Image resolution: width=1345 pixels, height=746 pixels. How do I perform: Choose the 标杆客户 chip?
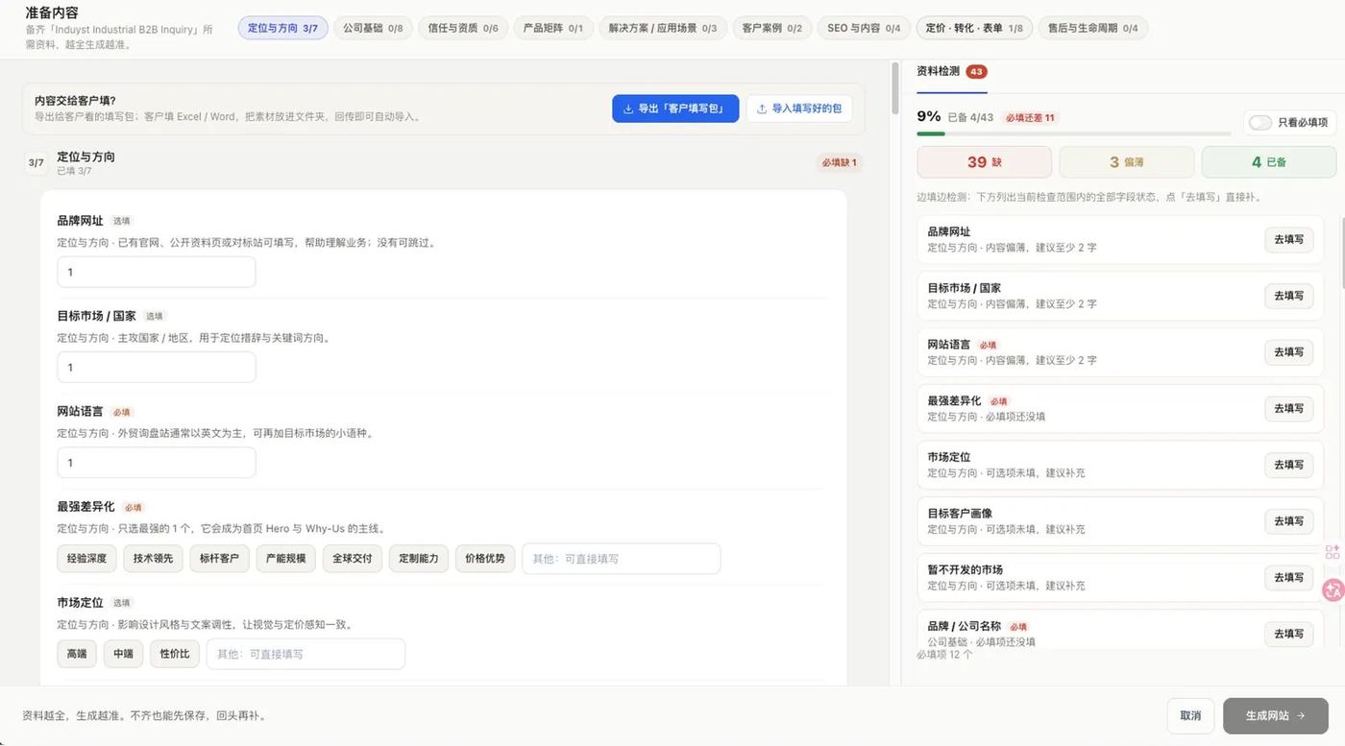(220, 559)
